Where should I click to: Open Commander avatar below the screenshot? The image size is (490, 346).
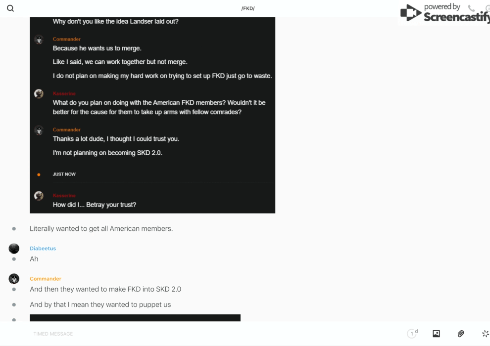[x=14, y=279]
